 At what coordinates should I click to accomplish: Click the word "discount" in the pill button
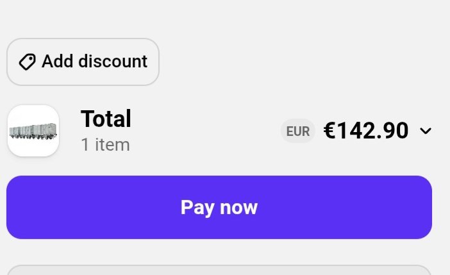113,62
